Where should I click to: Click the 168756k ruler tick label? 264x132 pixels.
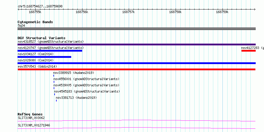pyautogui.click(x=82, y=12)
